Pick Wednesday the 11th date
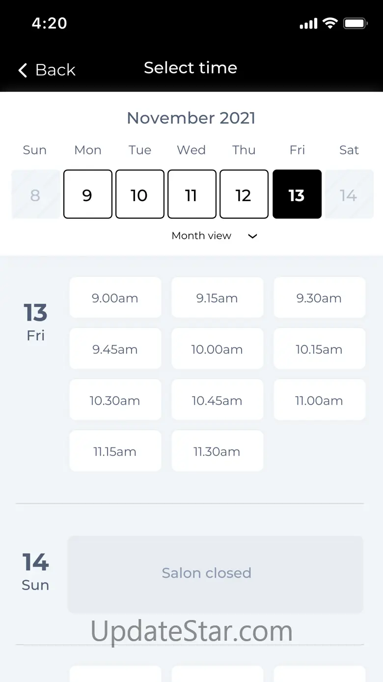The height and width of the screenshot is (682, 383). 191,194
